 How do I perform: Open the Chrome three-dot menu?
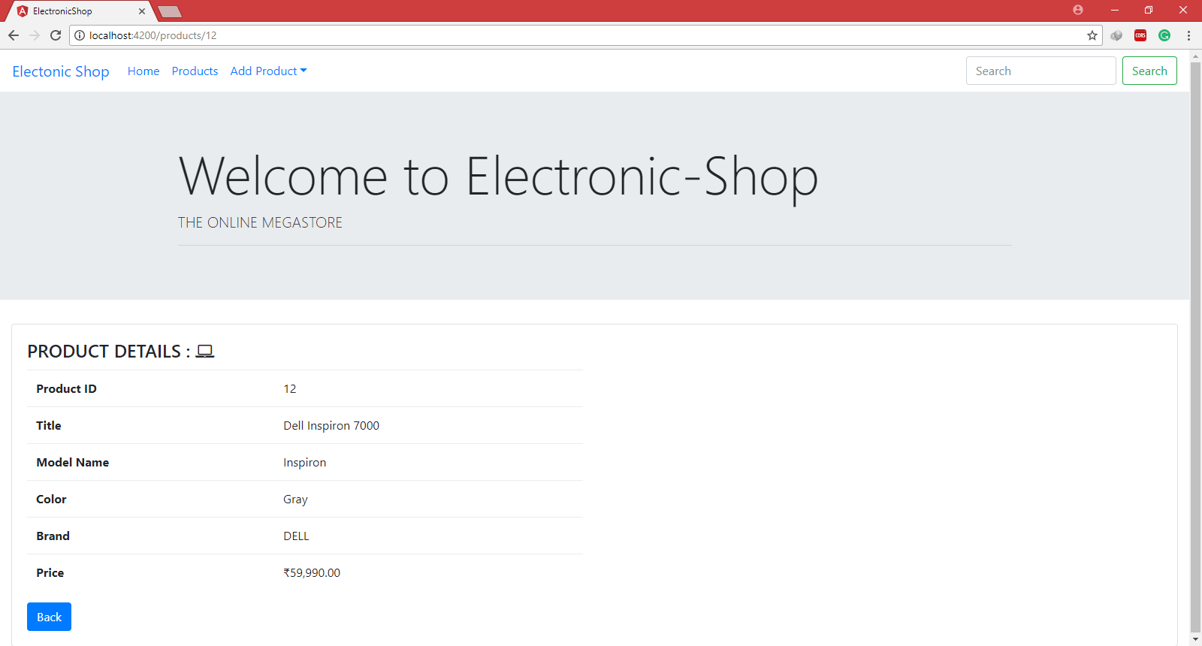(x=1188, y=35)
